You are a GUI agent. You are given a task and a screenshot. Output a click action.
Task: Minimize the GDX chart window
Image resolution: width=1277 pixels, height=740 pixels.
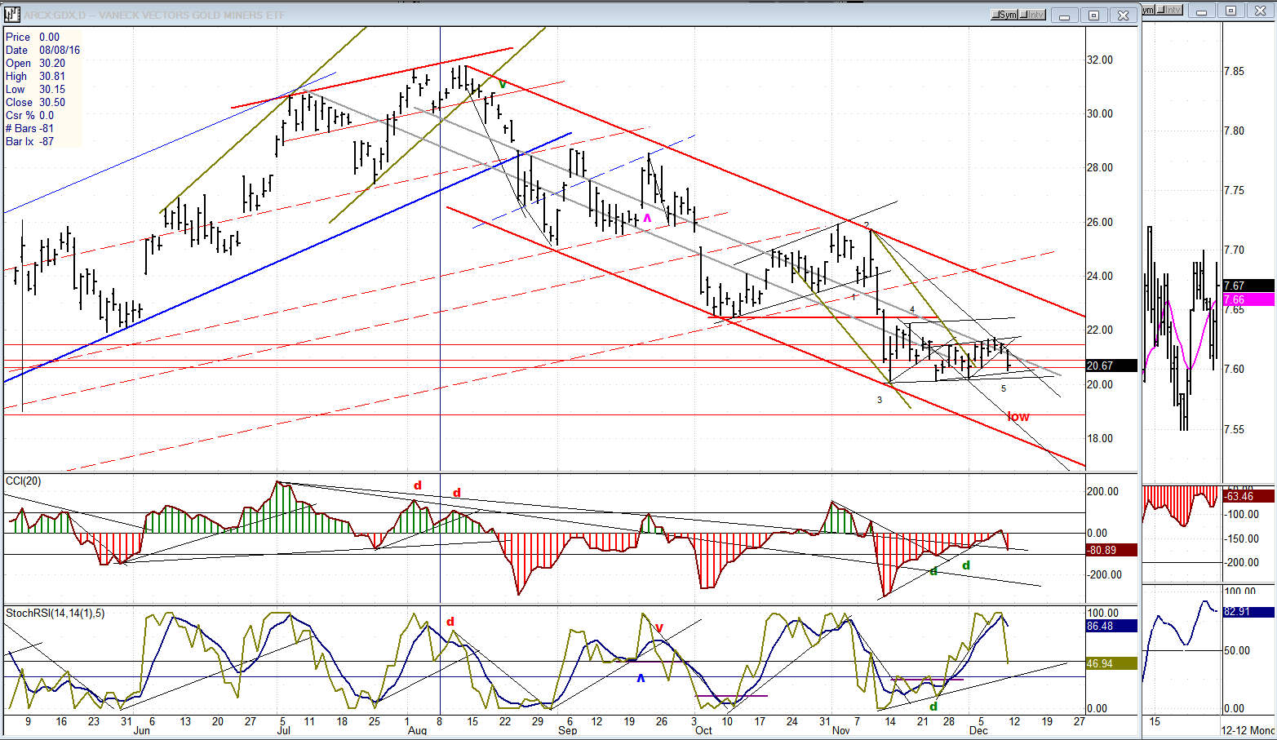pyautogui.click(x=1064, y=15)
